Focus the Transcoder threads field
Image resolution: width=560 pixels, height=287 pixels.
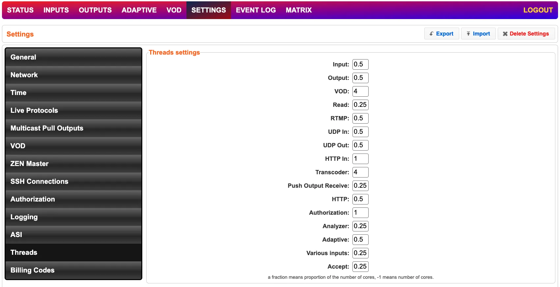pyautogui.click(x=360, y=172)
